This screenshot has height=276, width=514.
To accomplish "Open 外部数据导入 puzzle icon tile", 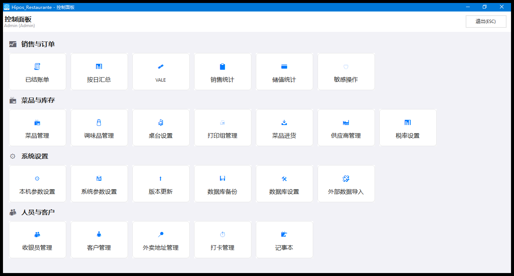I will [x=346, y=184].
